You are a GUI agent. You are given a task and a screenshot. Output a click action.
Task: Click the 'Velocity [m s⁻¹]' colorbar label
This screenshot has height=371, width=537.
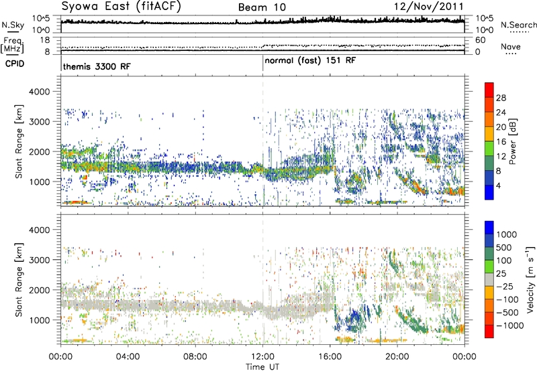[x=530, y=279]
